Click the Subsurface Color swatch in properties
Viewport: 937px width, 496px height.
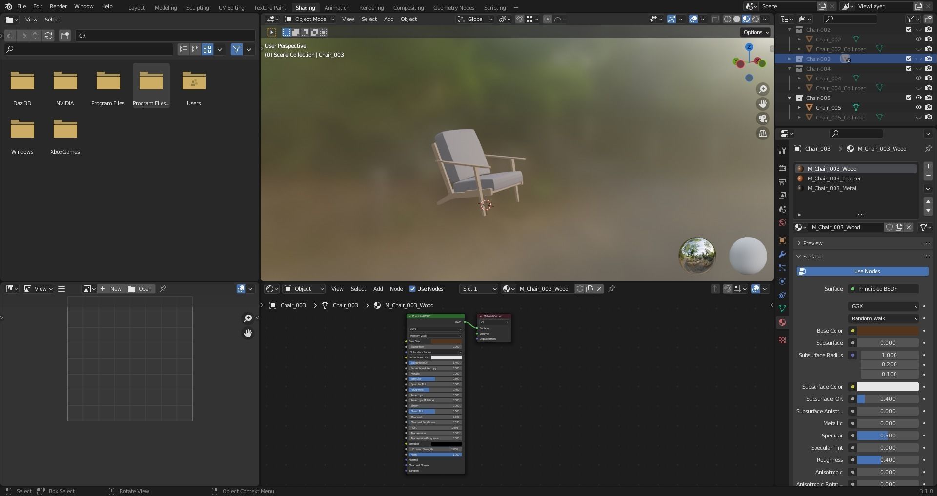pyautogui.click(x=888, y=387)
